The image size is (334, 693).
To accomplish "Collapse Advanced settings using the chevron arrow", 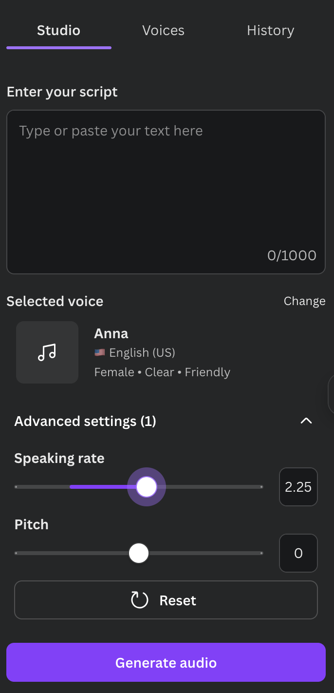I will pyautogui.click(x=306, y=421).
